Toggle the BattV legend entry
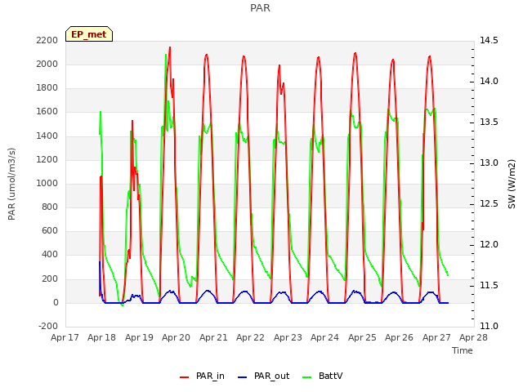This screenshot has height=392, width=523. [x=322, y=376]
